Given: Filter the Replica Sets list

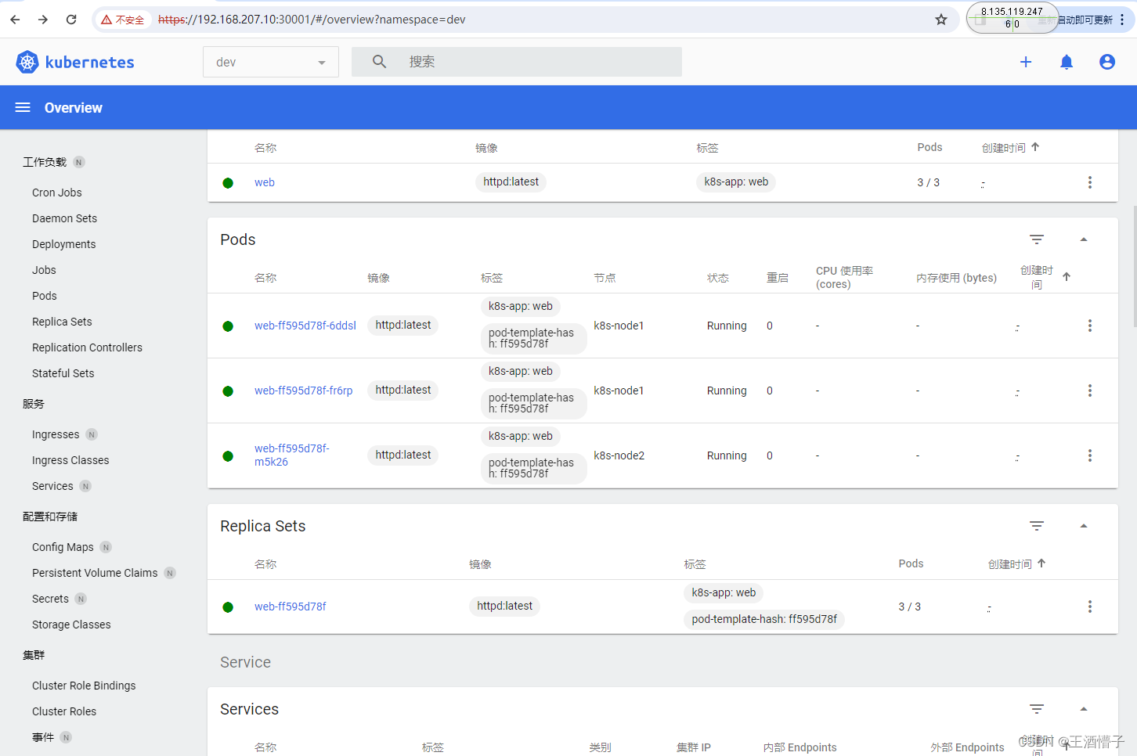Looking at the screenshot, I should pyautogui.click(x=1037, y=526).
